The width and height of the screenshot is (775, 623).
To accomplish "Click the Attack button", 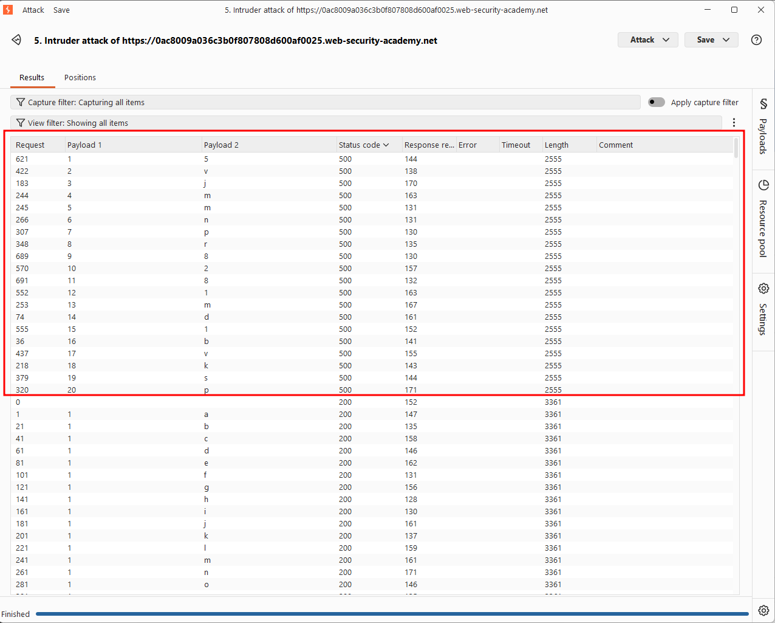I will tap(647, 40).
